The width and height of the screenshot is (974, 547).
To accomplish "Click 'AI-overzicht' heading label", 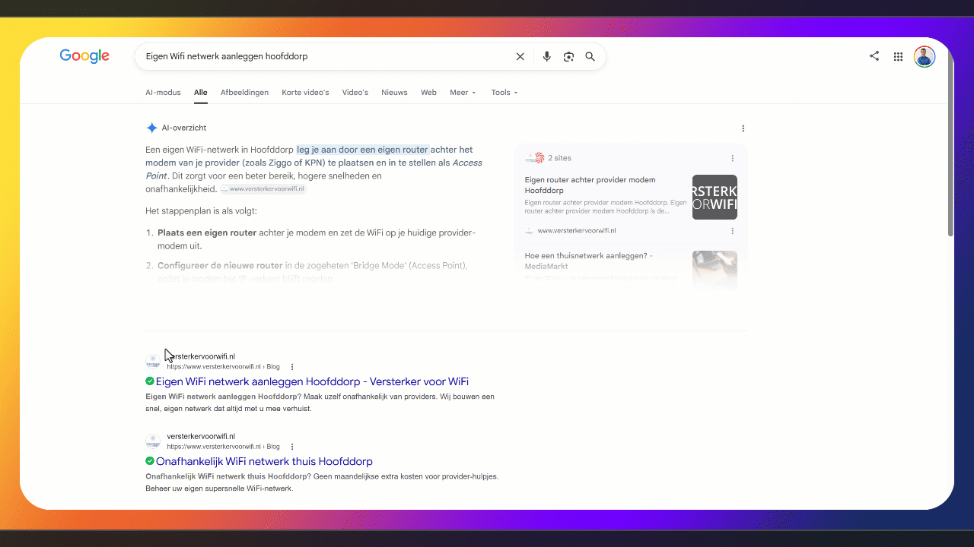I will [184, 128].
